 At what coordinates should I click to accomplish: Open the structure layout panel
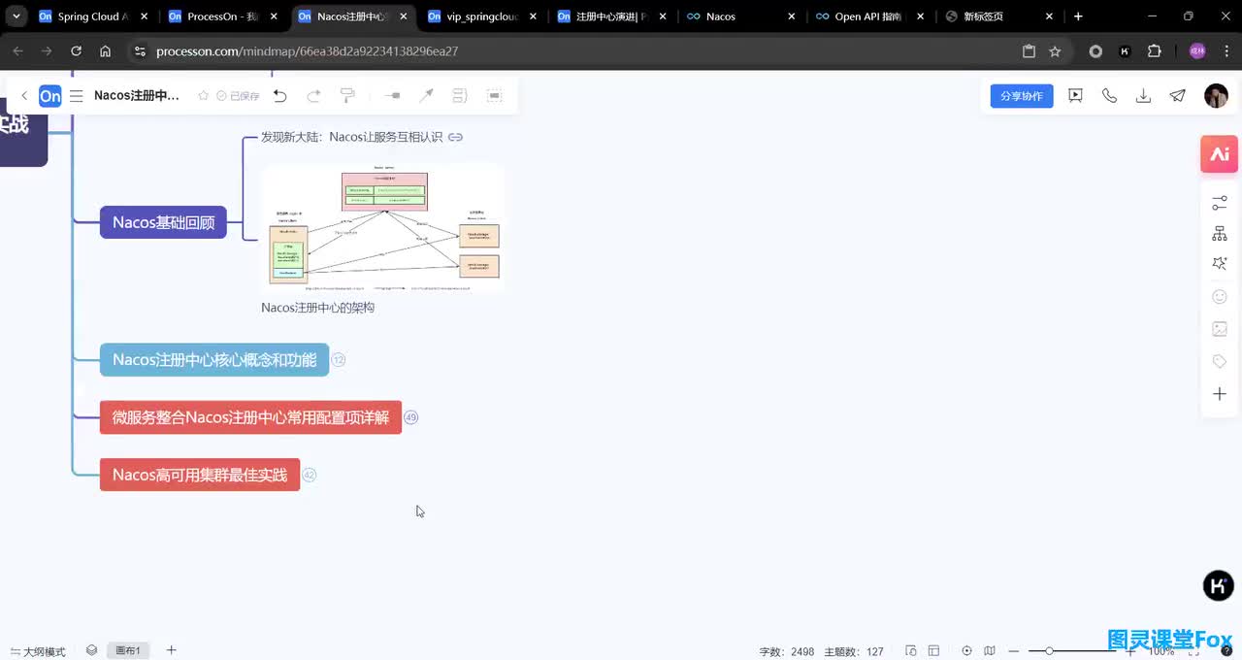click(1220, 234)
